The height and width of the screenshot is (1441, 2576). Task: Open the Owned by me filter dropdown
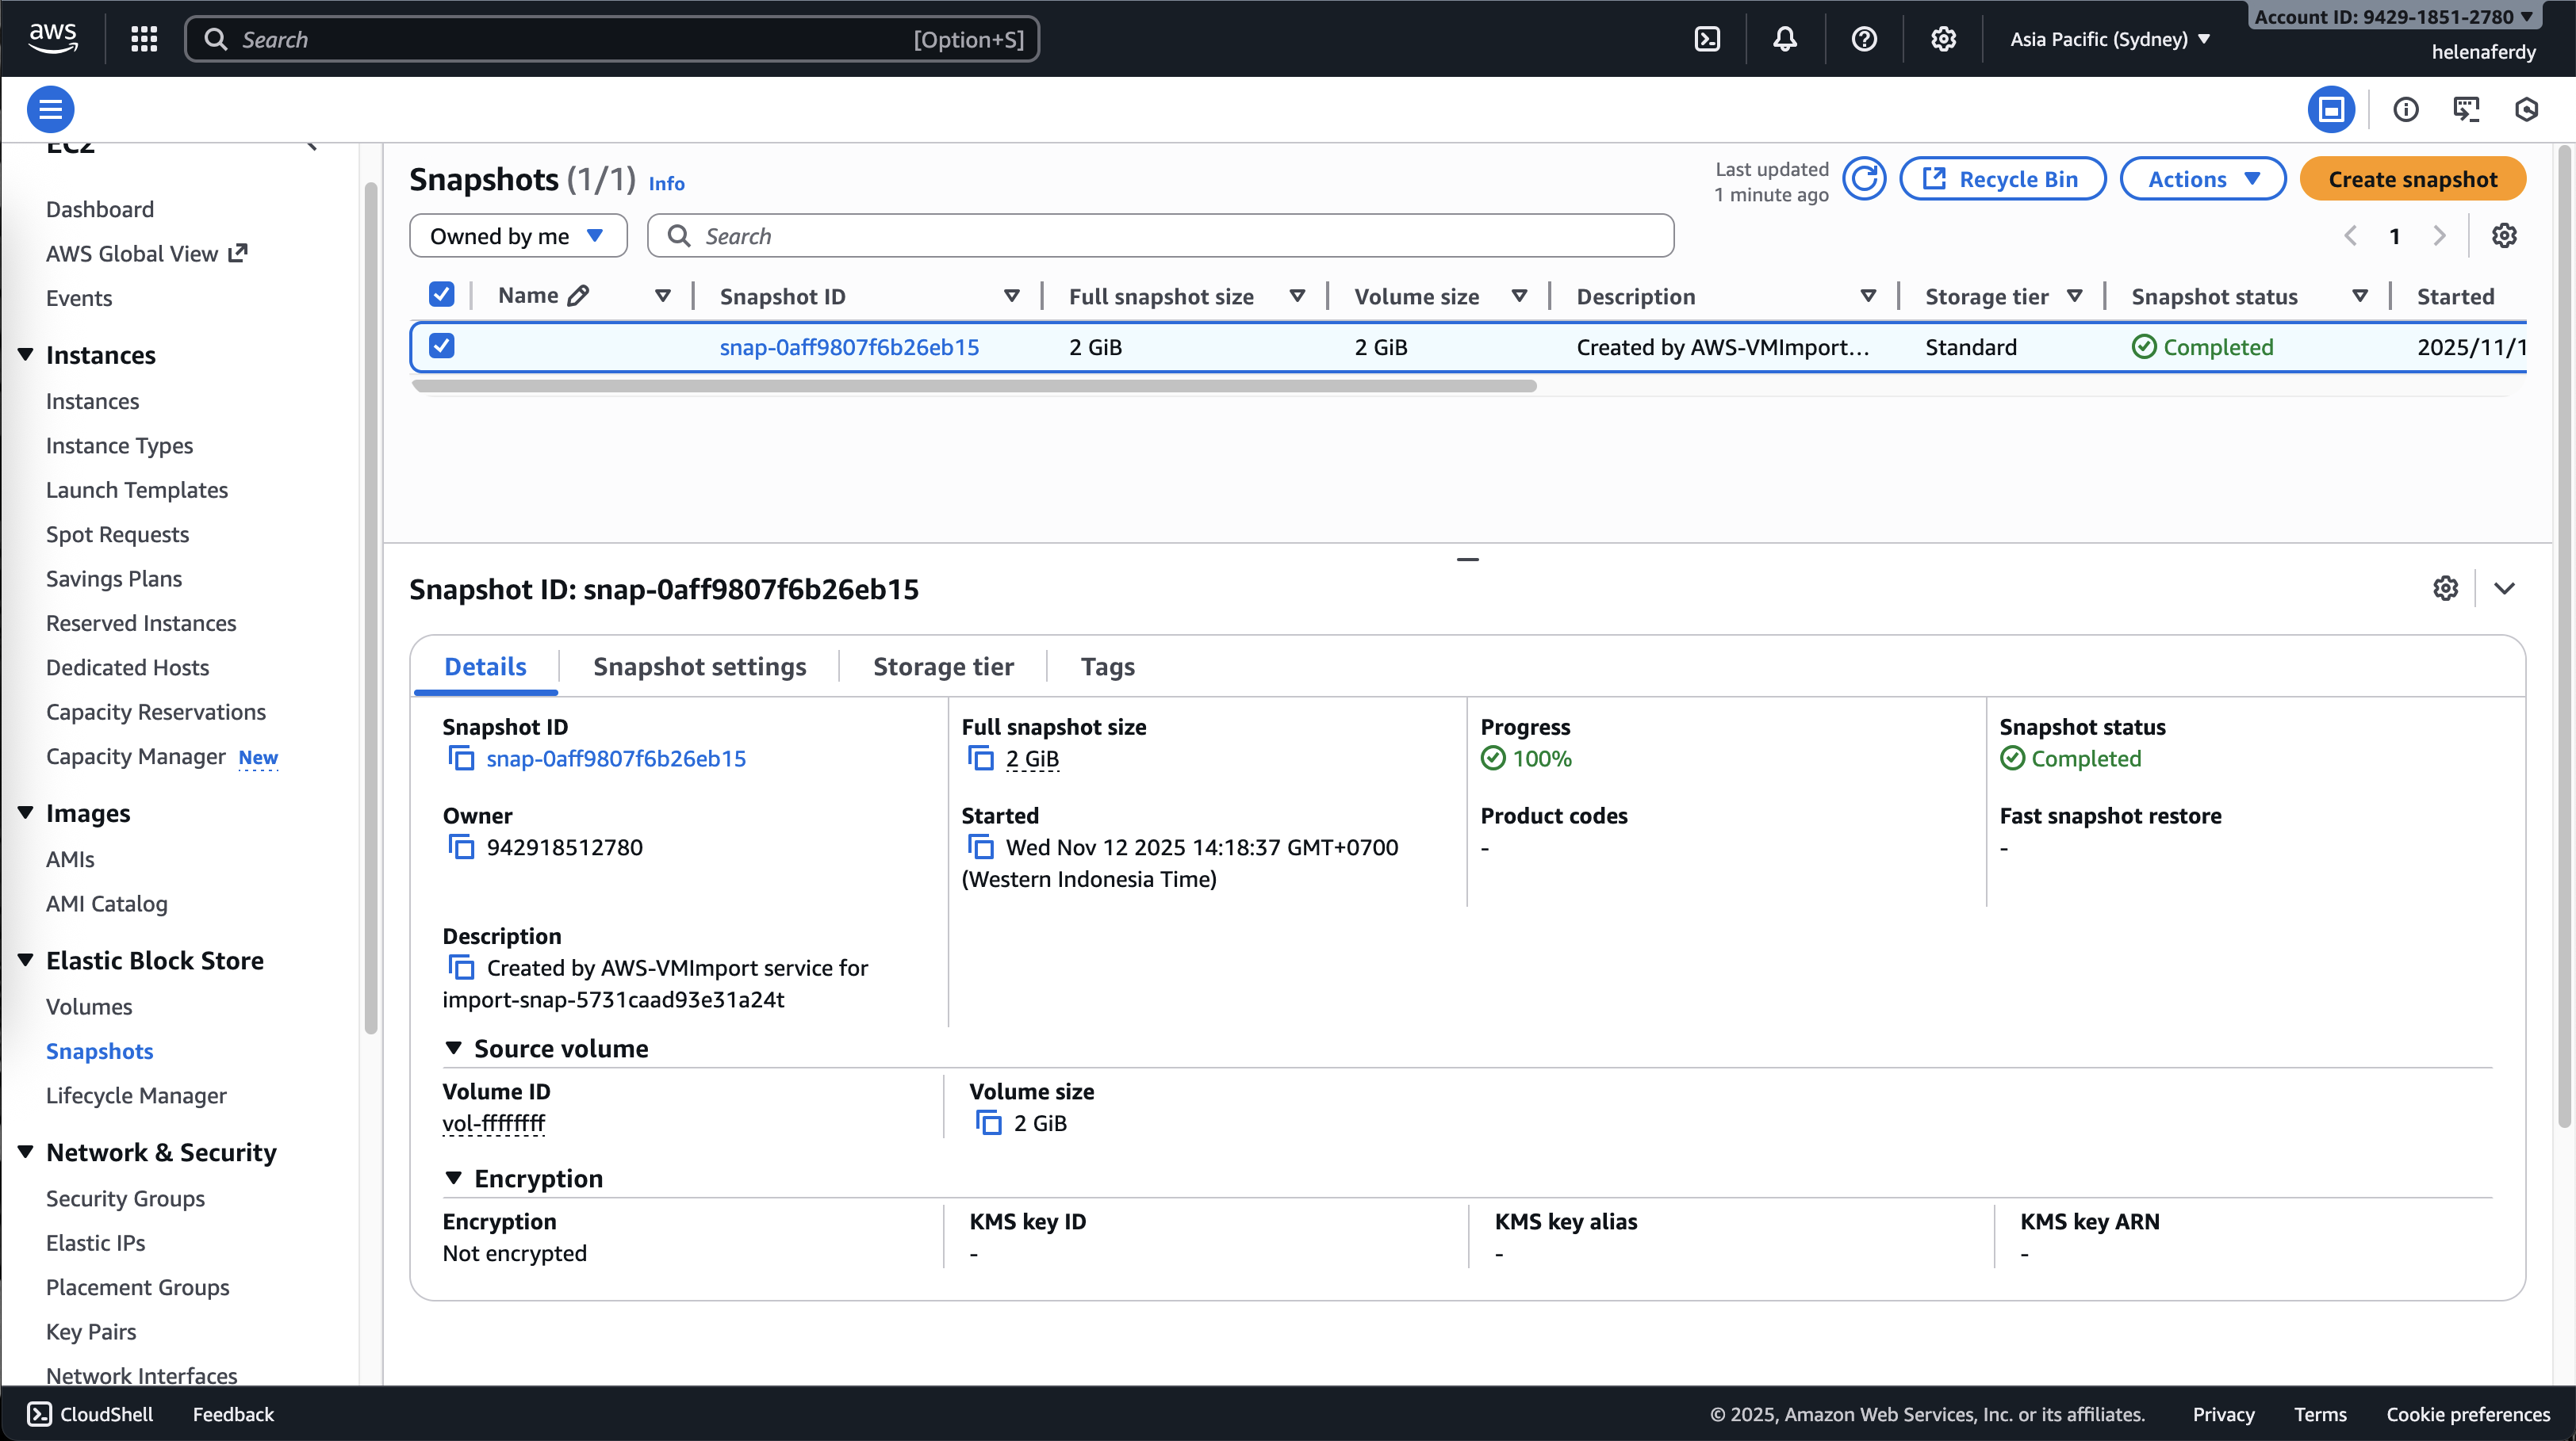coord(518,236)
